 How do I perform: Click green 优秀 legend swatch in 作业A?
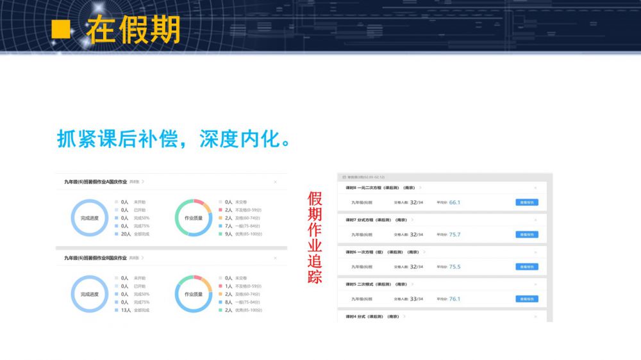[x=220, y=234]
